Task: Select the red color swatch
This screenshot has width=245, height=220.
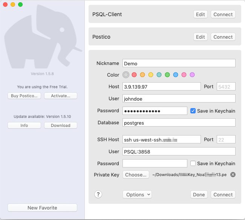Action: [134, 75]
